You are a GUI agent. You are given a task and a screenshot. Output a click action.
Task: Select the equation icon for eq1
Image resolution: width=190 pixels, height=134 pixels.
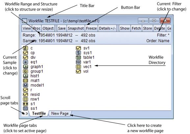tap(25, 62)
